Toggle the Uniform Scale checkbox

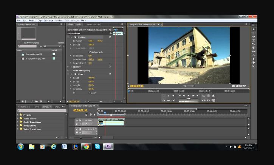(x=90, y=52)
